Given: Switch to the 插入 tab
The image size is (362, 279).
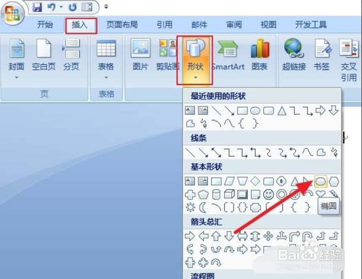Looking at the screenshot, I should [80, 24].
